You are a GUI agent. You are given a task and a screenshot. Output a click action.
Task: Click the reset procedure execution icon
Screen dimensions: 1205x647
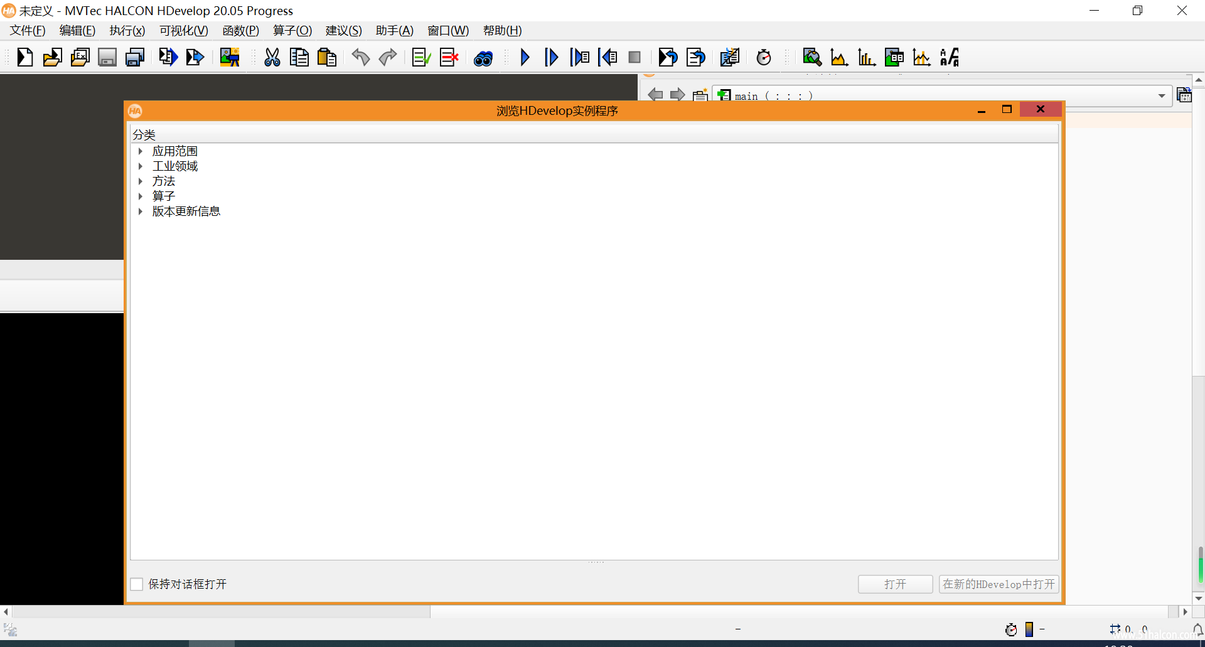click(695, 58)
